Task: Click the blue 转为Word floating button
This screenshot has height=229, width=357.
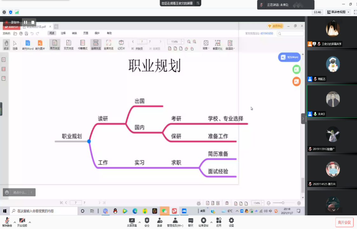Action: (x=289, y=57)
